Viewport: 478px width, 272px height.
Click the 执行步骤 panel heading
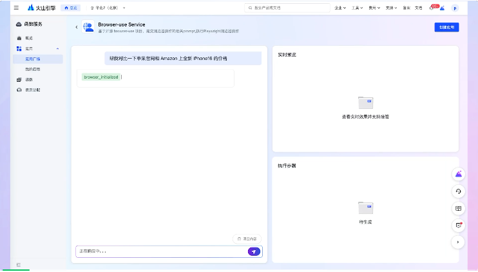287,166
